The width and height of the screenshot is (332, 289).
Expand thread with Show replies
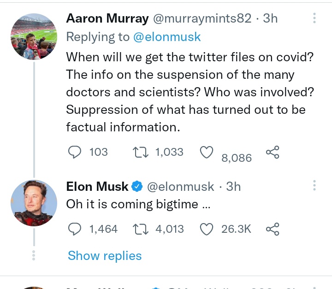coord(105,256)
